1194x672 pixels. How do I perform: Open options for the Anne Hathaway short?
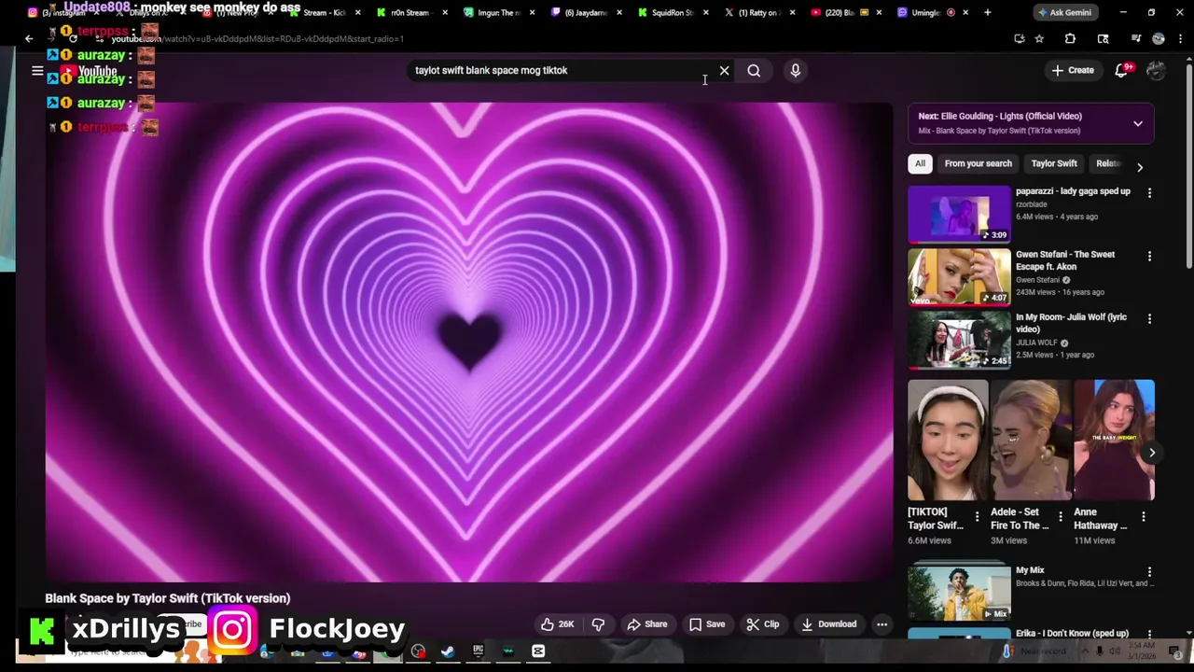click(1144, 516)
